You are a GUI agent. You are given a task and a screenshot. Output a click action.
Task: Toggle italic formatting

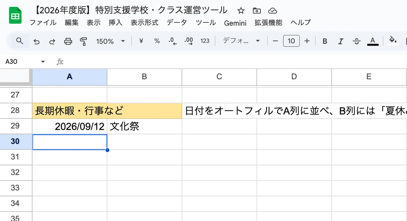341,41
